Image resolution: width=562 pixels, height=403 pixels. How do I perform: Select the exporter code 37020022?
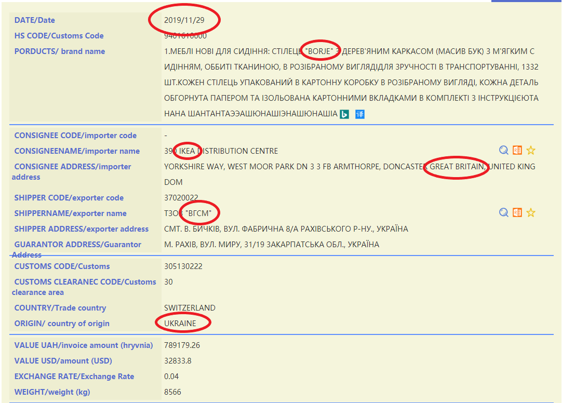(181, 198)
